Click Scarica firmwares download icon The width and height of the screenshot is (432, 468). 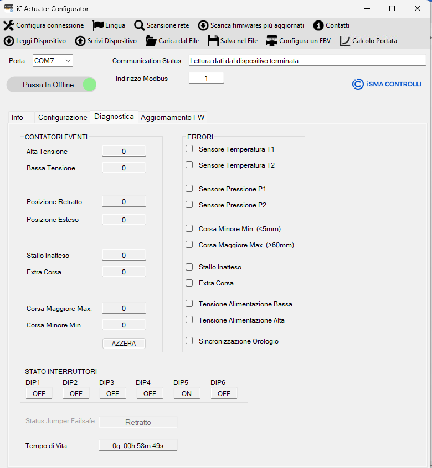click(x=203, y=25)
